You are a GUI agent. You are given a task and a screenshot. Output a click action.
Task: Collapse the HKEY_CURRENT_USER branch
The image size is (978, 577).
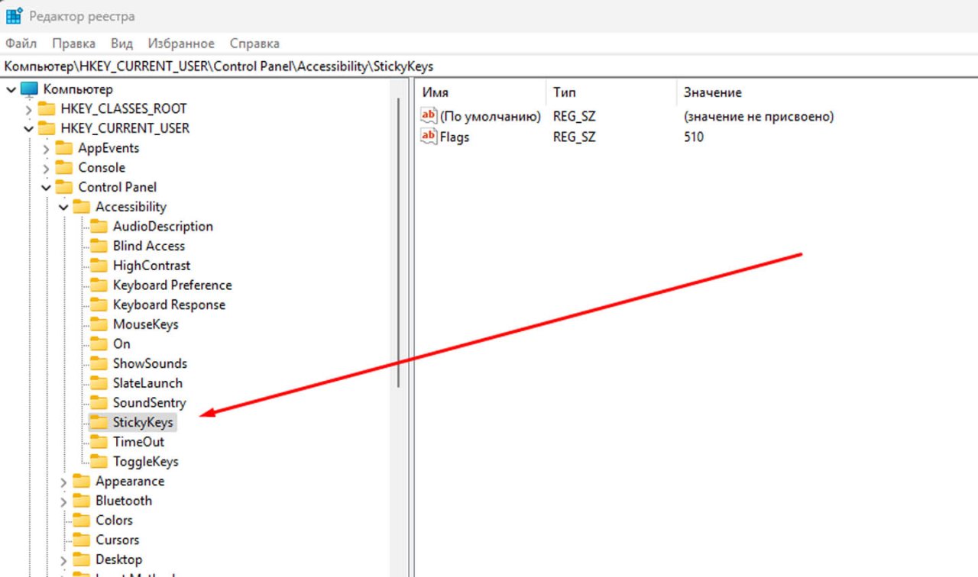(x=29, y=129)
